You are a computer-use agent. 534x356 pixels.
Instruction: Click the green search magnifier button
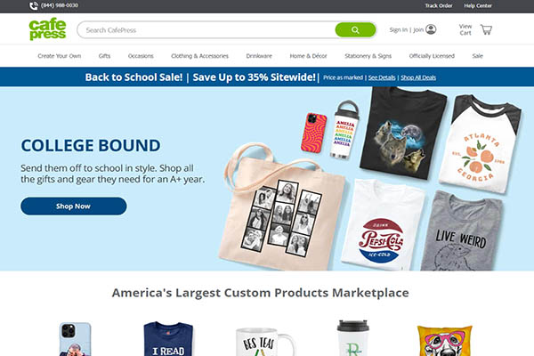point(355,30)
